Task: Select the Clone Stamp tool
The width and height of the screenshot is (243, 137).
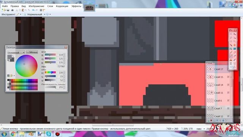Action: click(x=231, y=60)
